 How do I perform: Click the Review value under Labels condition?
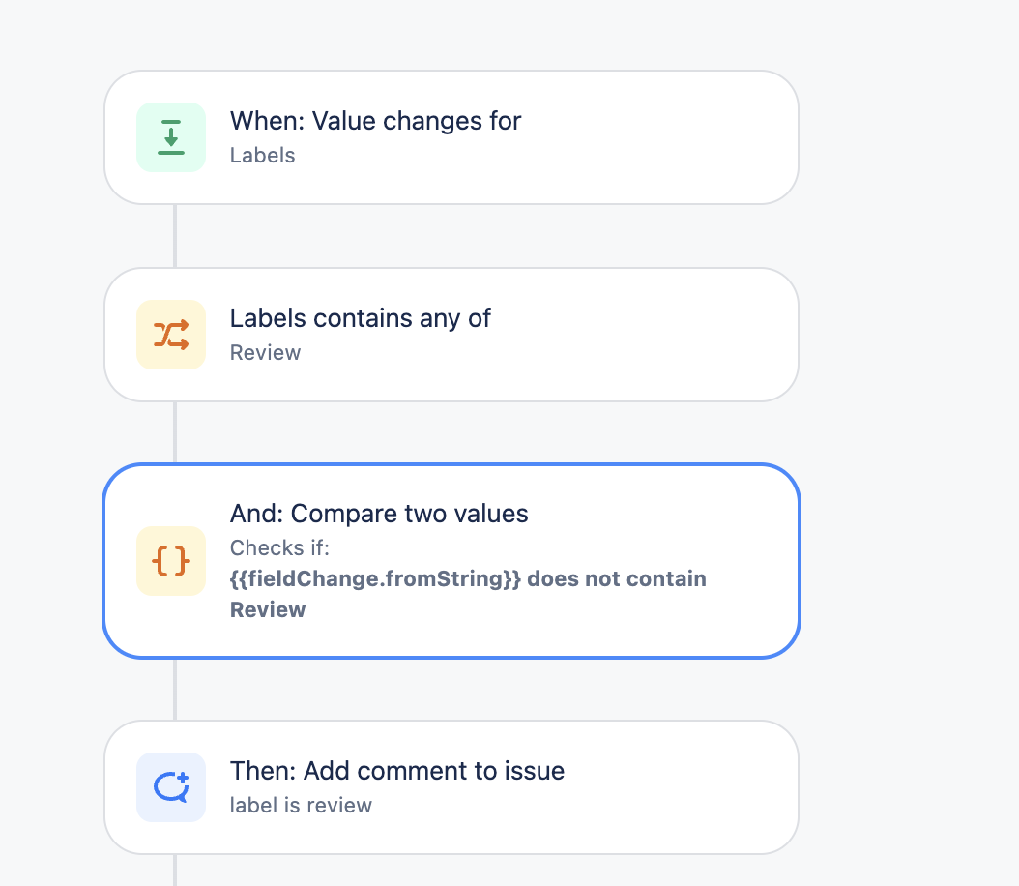pyautogui.click(x=265, y=352)
